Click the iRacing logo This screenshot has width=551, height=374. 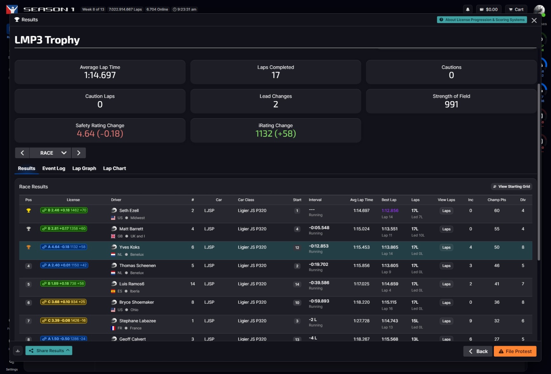point(12,9)
